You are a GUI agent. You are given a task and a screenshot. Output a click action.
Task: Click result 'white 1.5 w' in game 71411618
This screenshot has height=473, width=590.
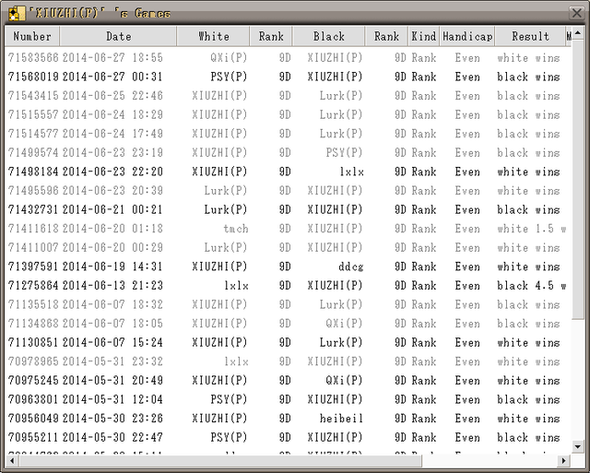pyautogui.click(x=531, y=229)
